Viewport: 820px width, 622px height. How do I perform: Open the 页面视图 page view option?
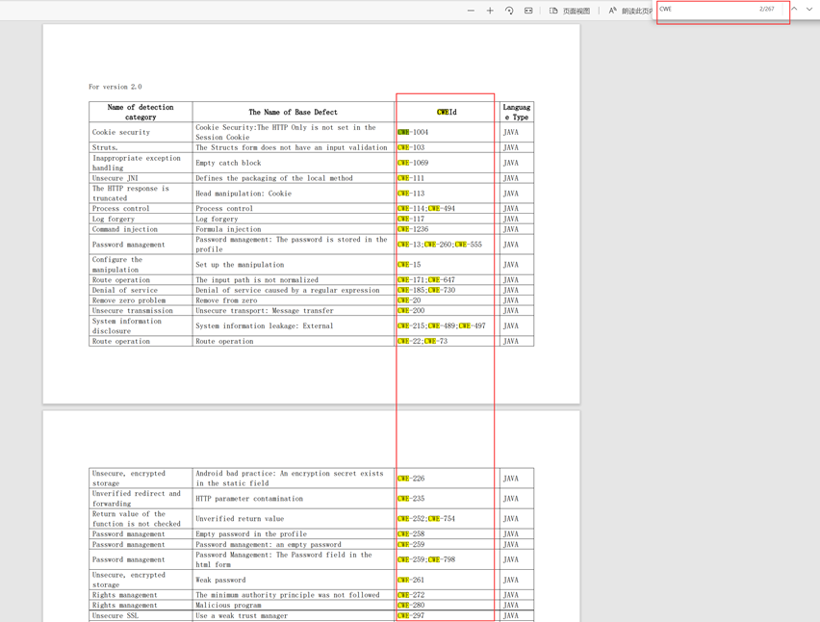point(570,11)
